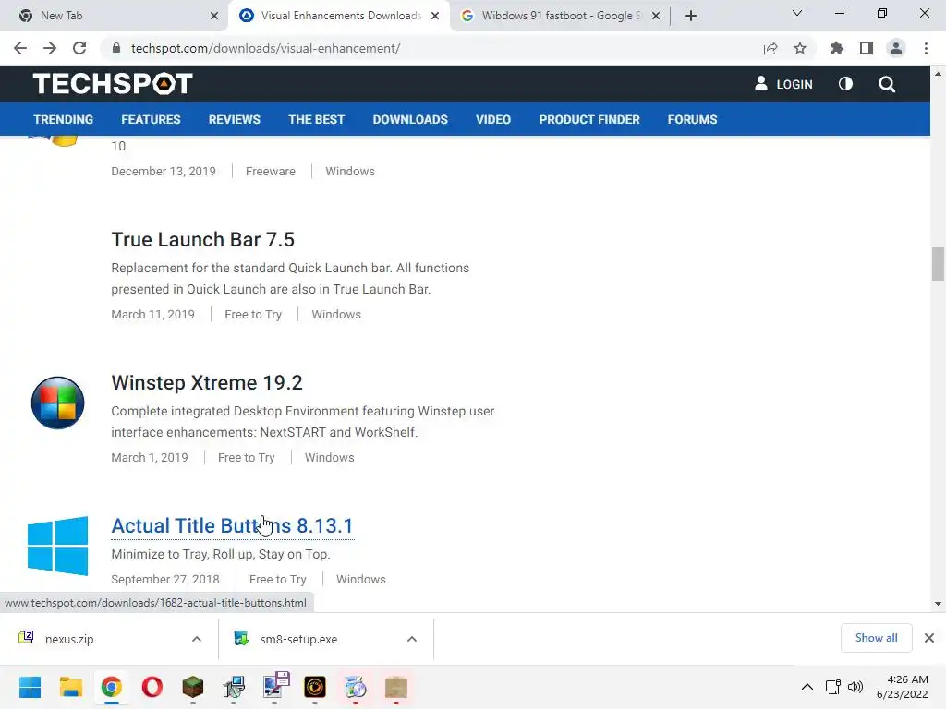946x709 pixels.
Task: Click the Actual Title Buttons Windows logo thumbnail
Action: (x=57, y=546)
